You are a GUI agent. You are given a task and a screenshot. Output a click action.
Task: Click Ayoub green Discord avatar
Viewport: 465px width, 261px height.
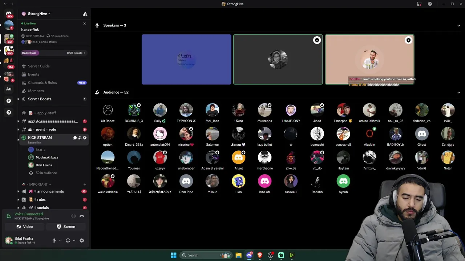(x=343, y=181)
